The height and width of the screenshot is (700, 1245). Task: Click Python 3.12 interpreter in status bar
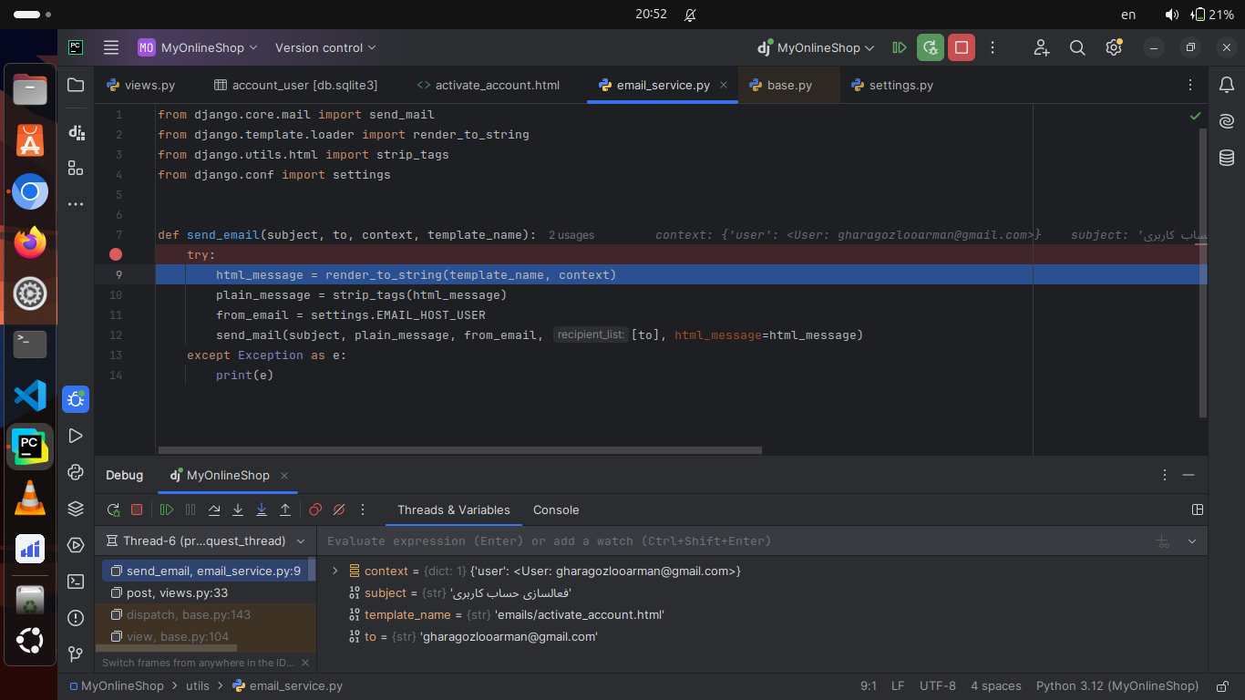(x=1117, y=686)
